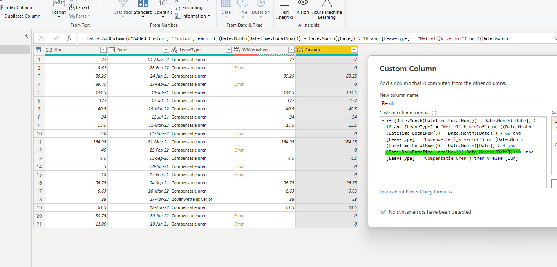
Task: Open the Custom column filter dropdown
Action: 354,50
